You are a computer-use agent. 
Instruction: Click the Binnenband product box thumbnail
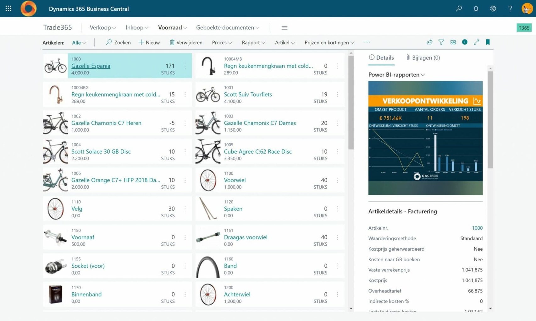[x=55, y=295]
